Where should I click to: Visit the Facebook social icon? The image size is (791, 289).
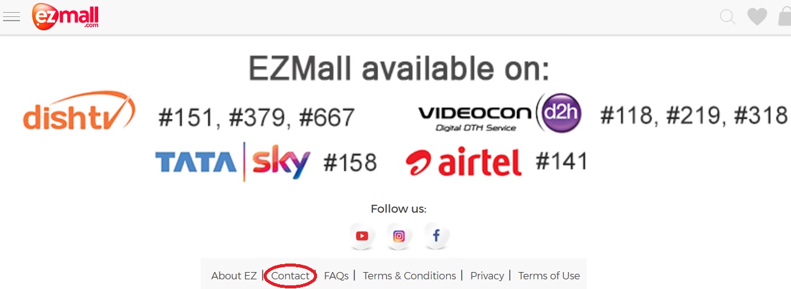[436, 236]
